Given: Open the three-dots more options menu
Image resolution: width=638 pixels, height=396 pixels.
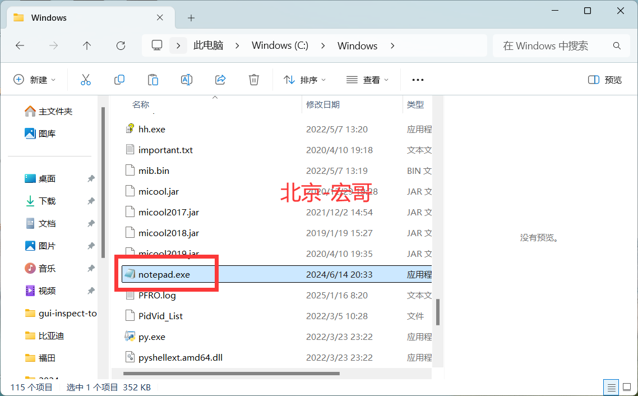Looking at the screenshot, I should pos(418,80).
